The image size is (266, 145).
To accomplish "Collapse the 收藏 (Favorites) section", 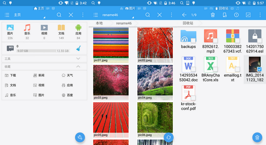I will point(78,67).
